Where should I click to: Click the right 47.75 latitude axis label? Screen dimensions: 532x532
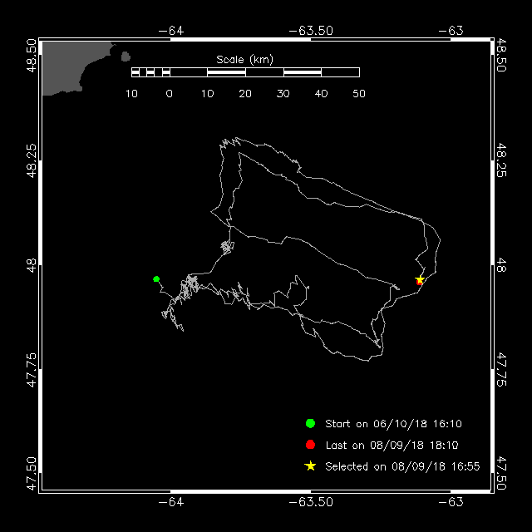click(x=501, y=369)
